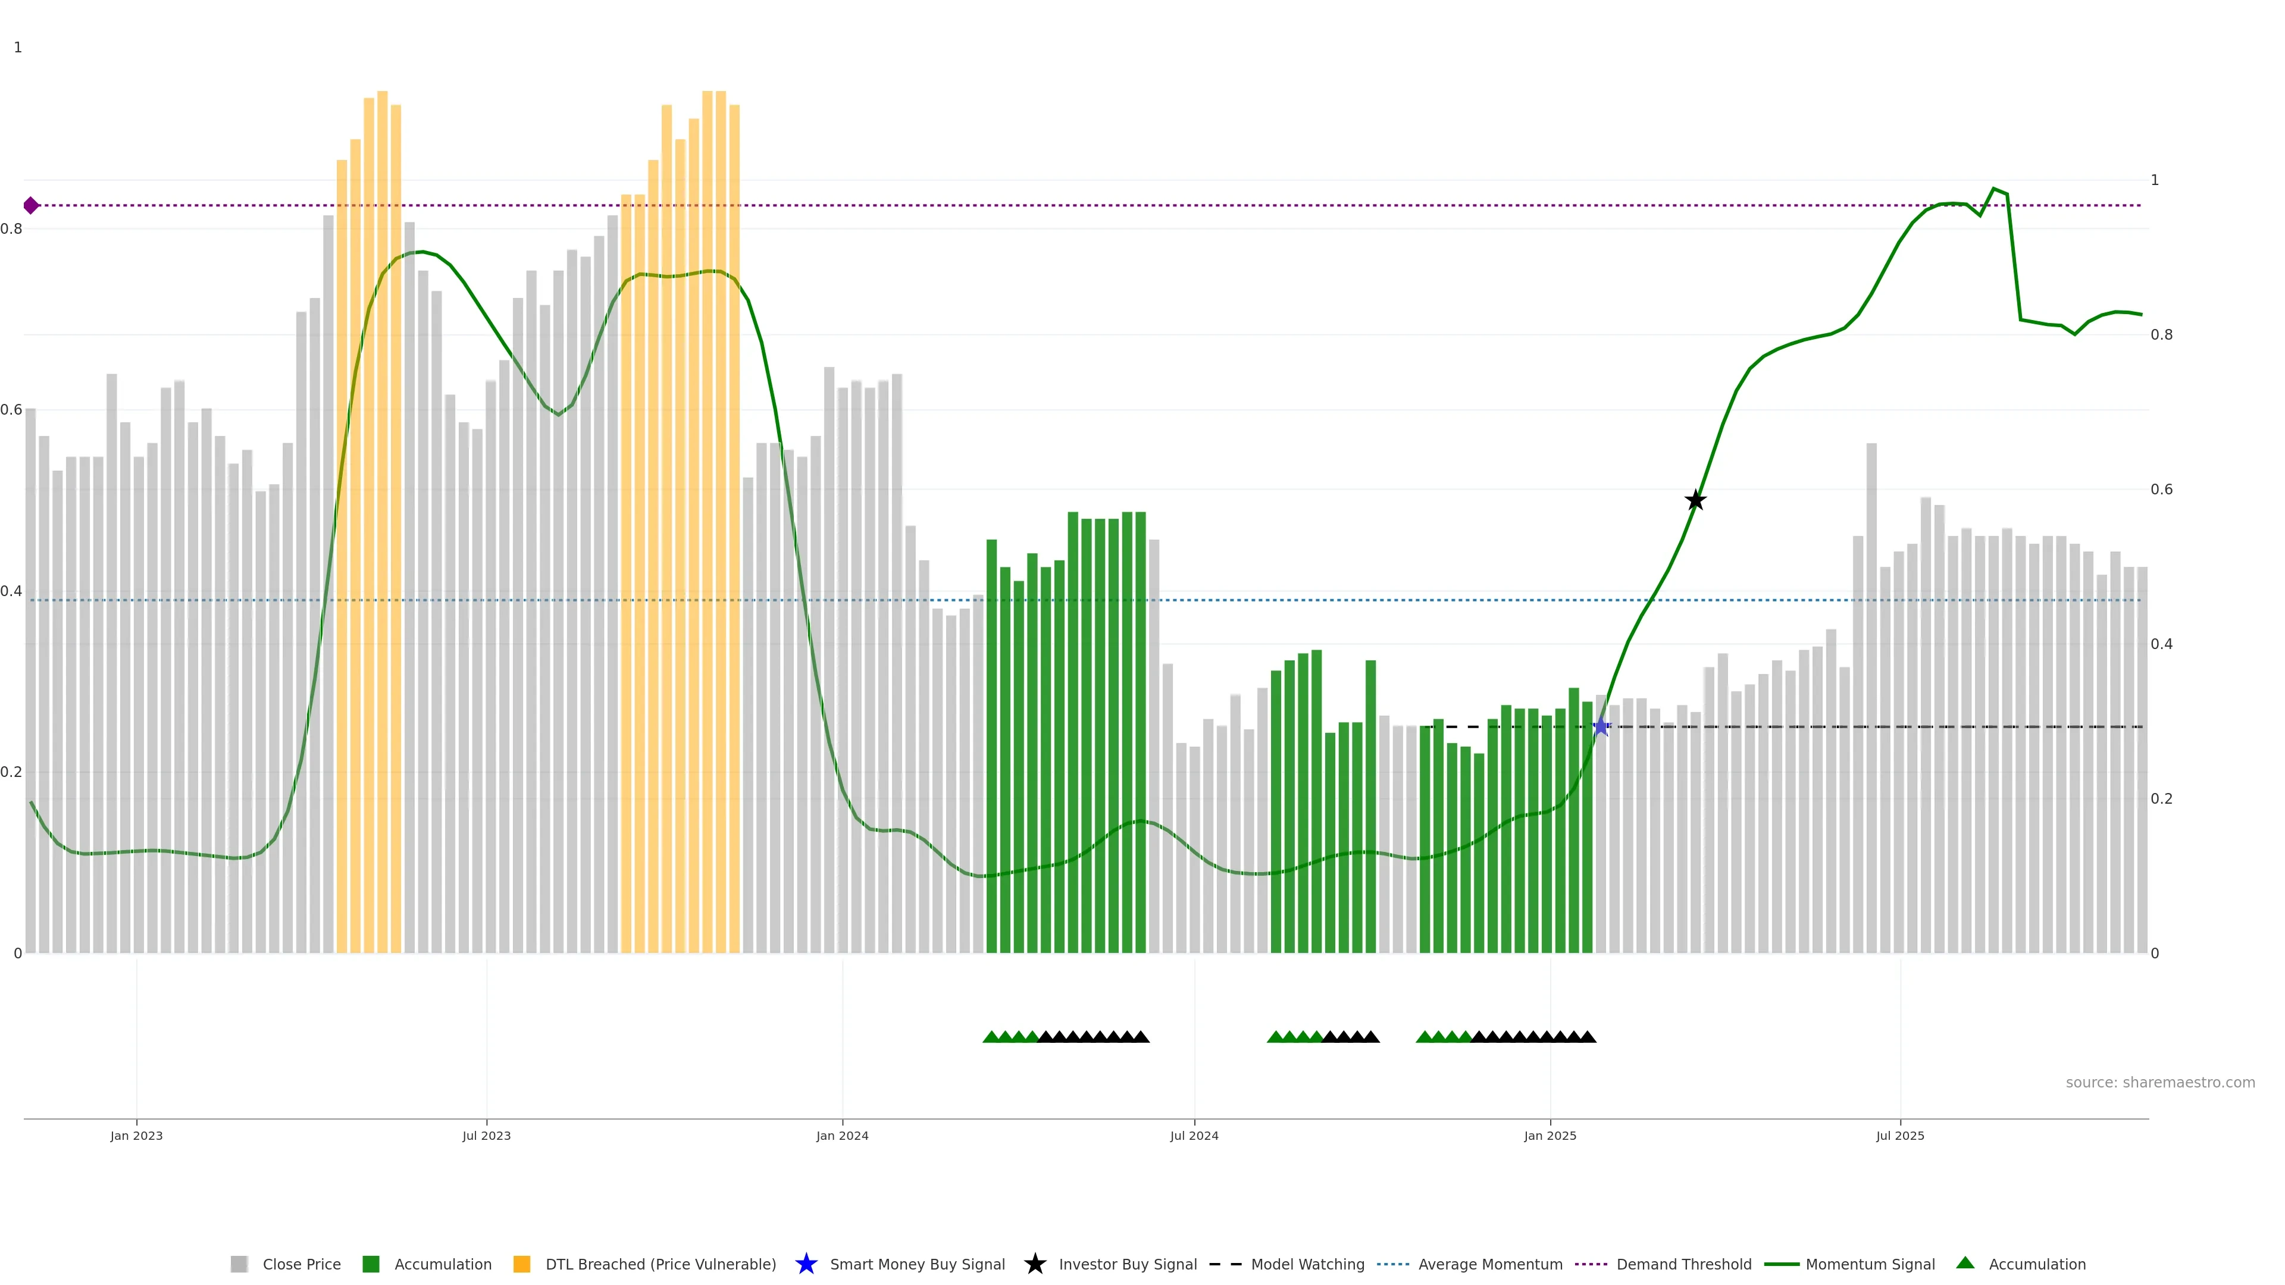2285x1285 pixels.
Task: Click the green triangle Accumulation legend icon
Action: pos(1965,1263)
